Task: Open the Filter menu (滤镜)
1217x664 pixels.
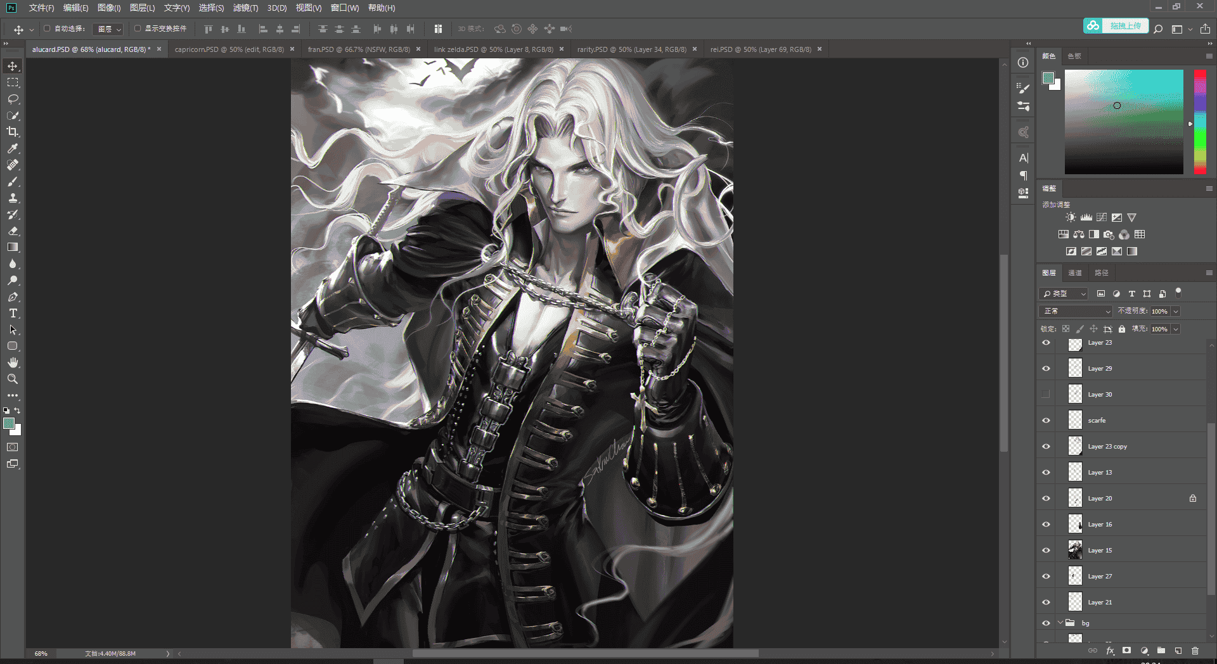Action: (245, 8)
